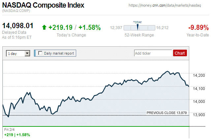This screenshot has width=211, height=139.
Task: Click the PREVIOUS CLOSE 13,879 label
Action: pos(166,113)
